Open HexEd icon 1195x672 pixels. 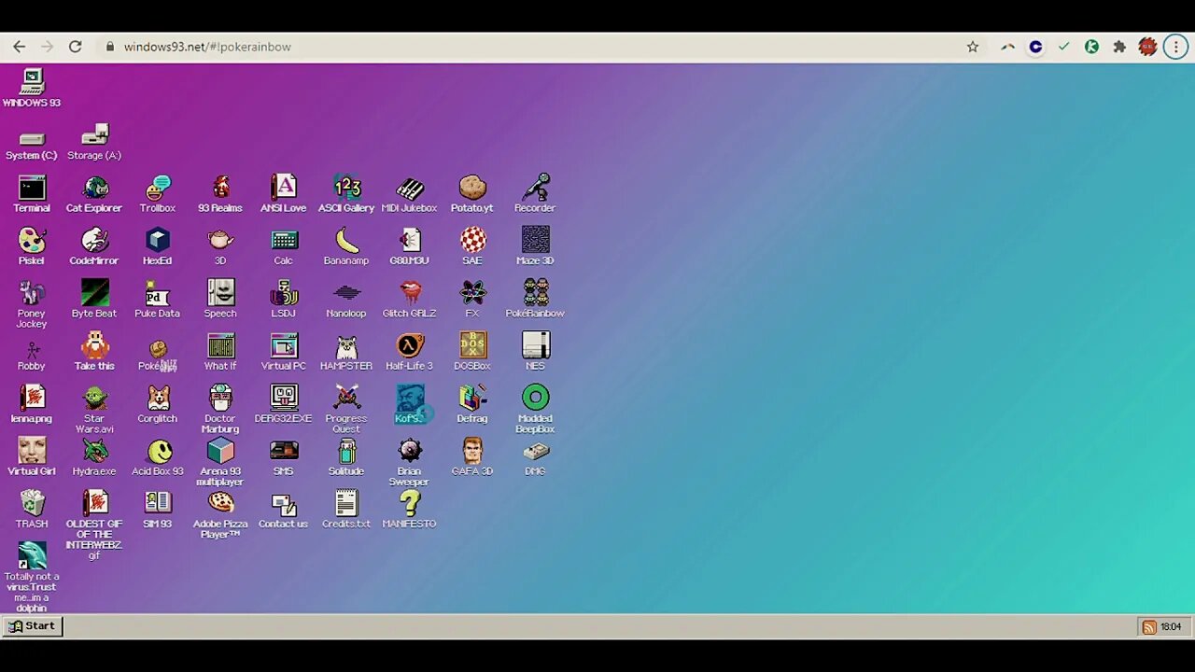tap(158, 246)
